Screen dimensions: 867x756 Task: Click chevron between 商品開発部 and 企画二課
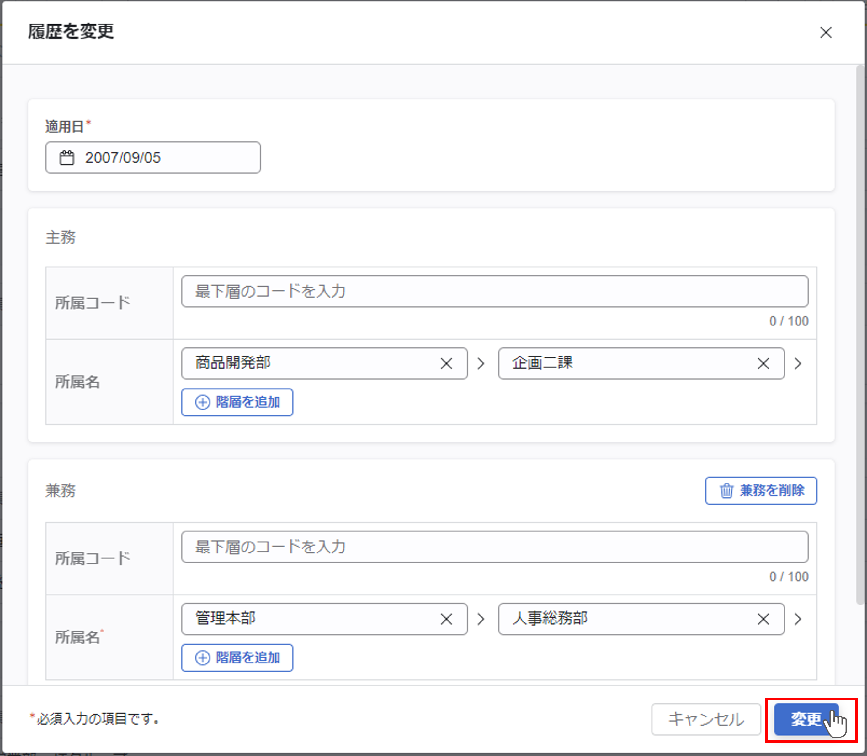[x=481, y=363]
